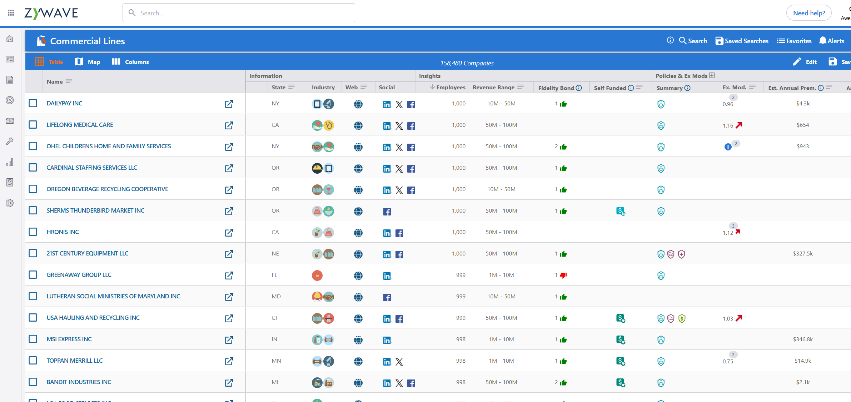Tick the BANDIT INDUSTRIES INC checkbox
Viewport: 851px width, 402px height.
33,382
